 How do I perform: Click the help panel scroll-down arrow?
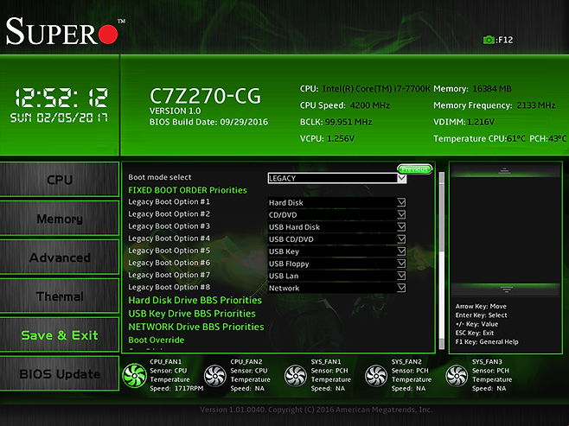[506, 289]
